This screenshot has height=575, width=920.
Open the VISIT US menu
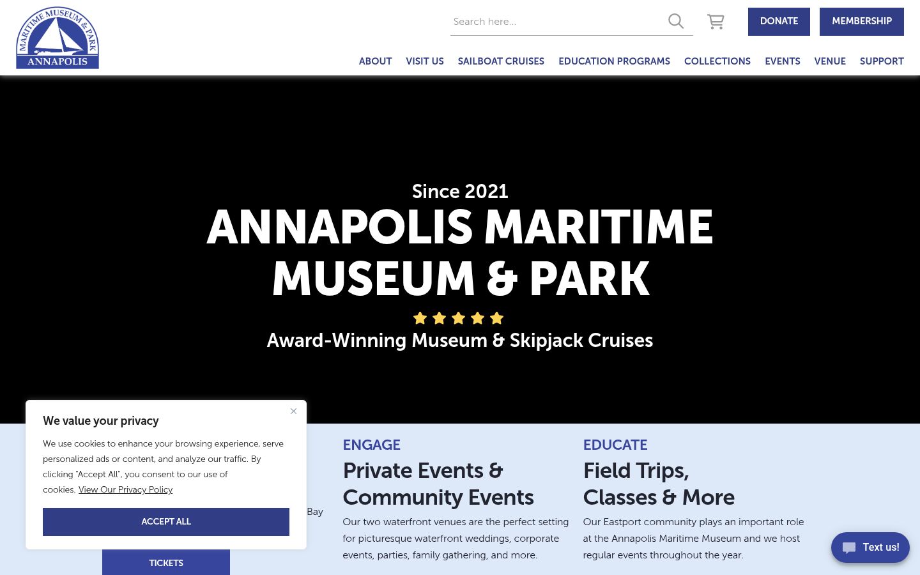[x=425, y=61]
